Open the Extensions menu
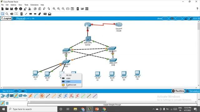 (x=34, y=5)
